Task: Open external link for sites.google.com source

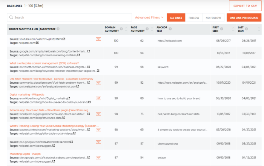Action: [89, 157]
